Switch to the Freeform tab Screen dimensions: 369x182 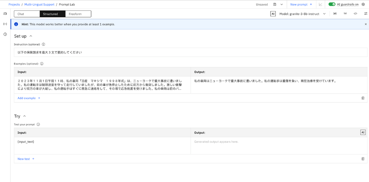pyautogui.click(x=78, y=14)
